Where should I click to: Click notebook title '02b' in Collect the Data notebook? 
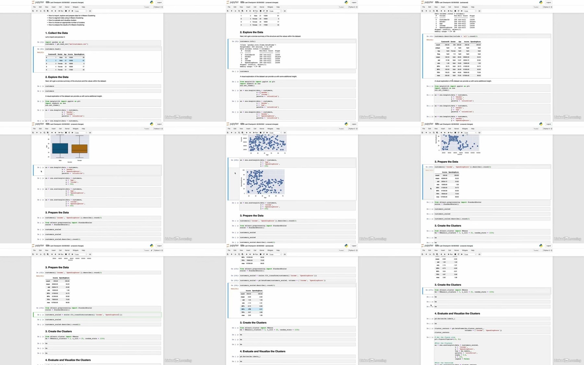click(48, 2)
